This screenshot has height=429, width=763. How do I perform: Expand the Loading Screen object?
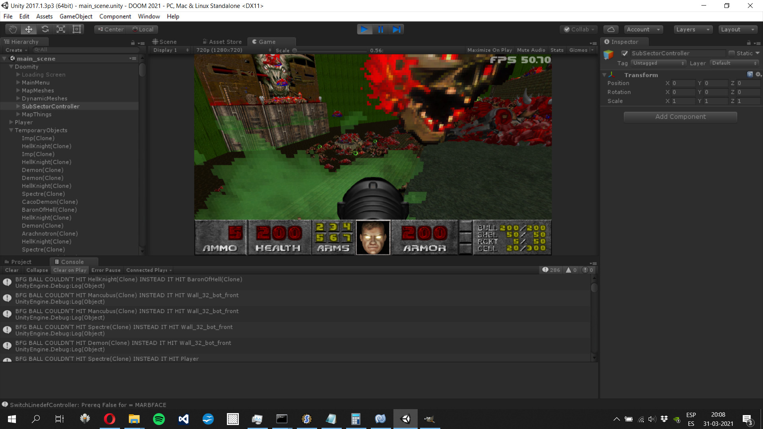tap(18, 74)
